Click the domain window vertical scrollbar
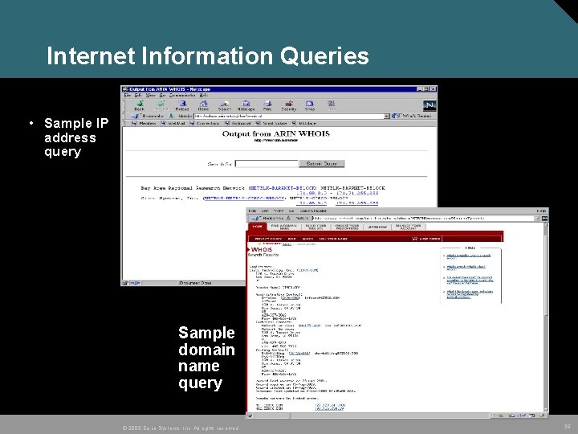This screenshot has width=578, height=434. [x=546, y=317]
